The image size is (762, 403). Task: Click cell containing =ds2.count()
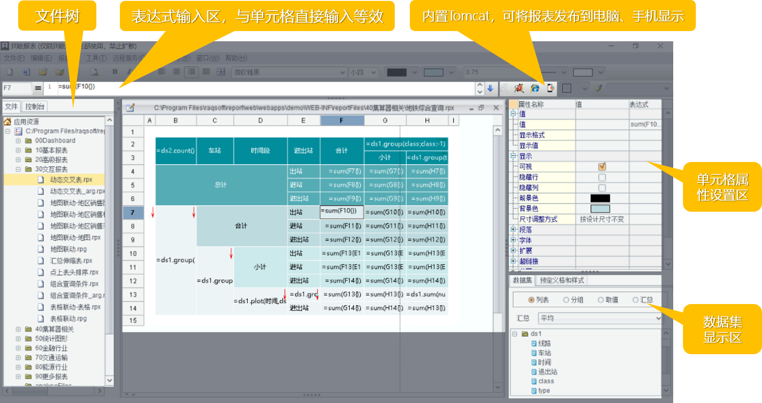[176, 151]
